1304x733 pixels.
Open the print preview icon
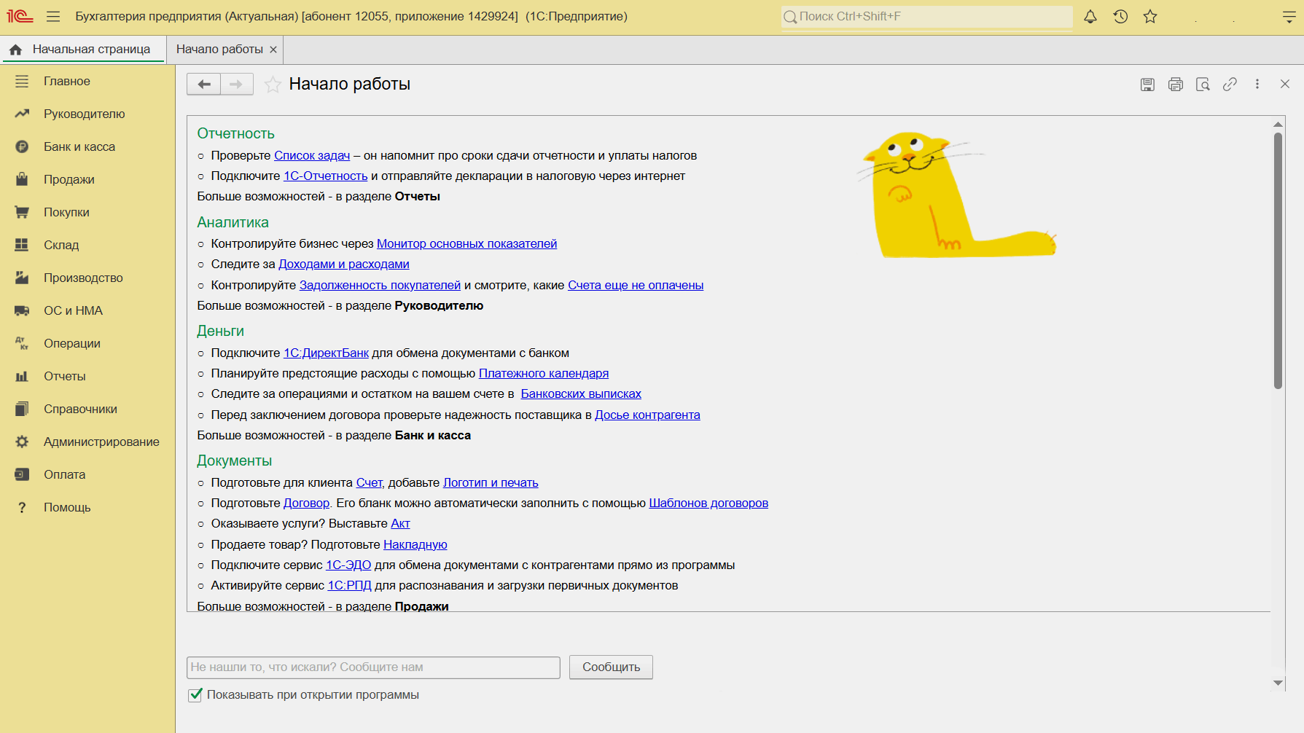(1203, 85)
